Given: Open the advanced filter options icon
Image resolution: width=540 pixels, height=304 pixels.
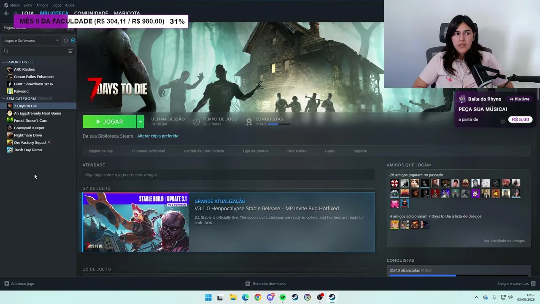Looking at the screenshot, I should click(70, 51).
